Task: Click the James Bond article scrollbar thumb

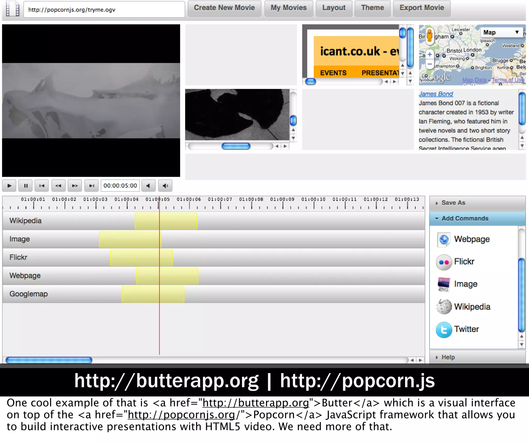Action: coord(522,109)
